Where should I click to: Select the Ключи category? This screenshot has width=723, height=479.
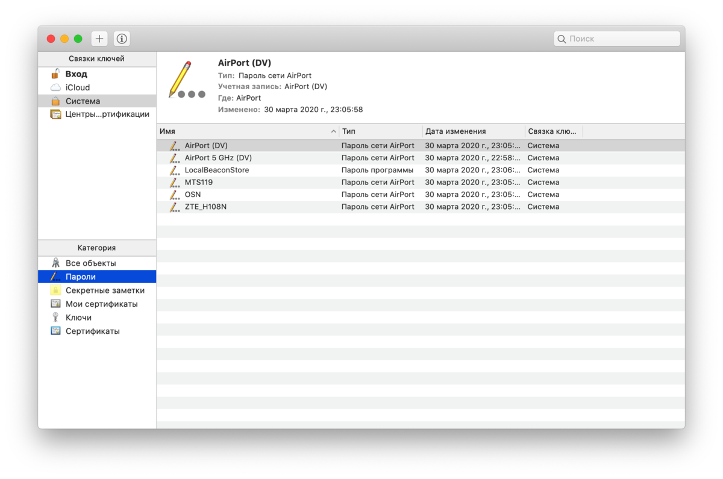coord(97,318)
